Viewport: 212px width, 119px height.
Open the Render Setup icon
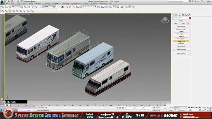(126, 7)
